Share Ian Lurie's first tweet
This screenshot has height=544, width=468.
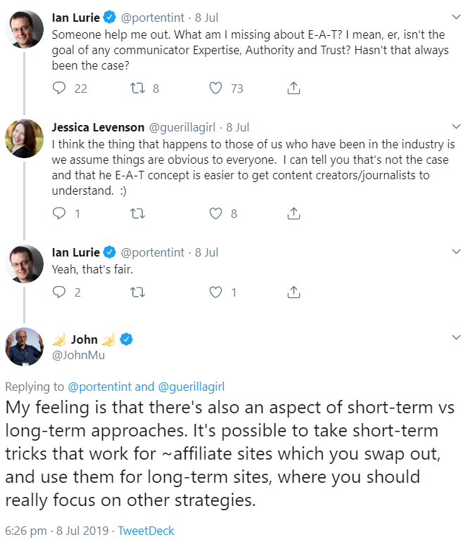(x=294, y=89)
